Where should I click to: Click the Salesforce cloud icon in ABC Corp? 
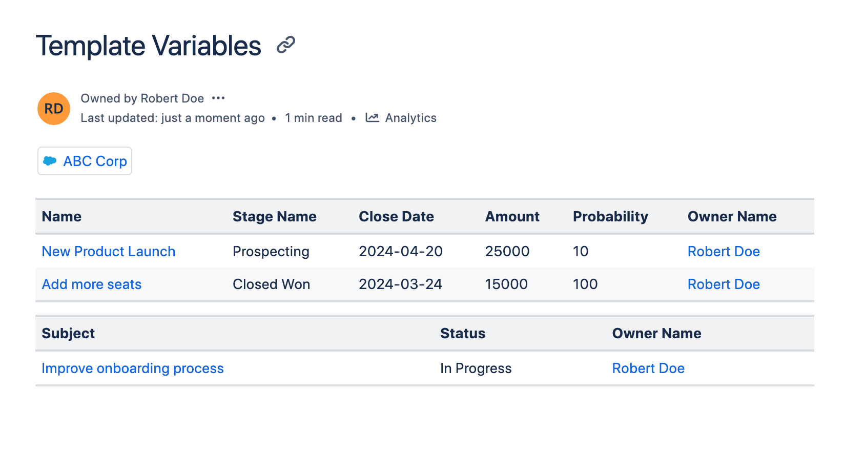(50, 161)
